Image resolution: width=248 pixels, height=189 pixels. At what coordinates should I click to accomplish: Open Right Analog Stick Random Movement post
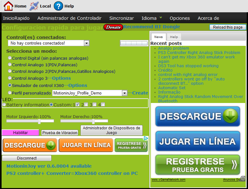[x=201, y=99]
